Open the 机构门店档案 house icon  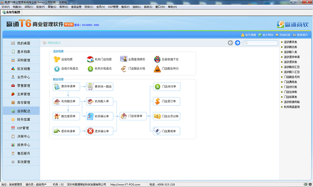(90, 59)
